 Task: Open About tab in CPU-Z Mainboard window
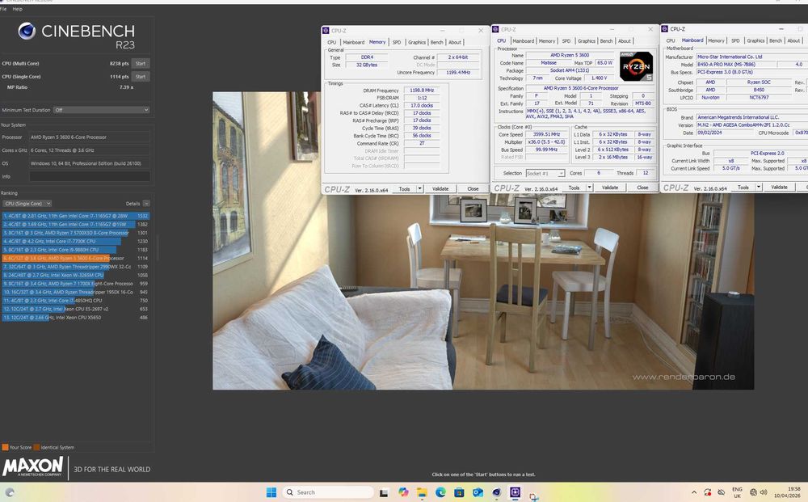pyautogui.click(x=793, y=40)
